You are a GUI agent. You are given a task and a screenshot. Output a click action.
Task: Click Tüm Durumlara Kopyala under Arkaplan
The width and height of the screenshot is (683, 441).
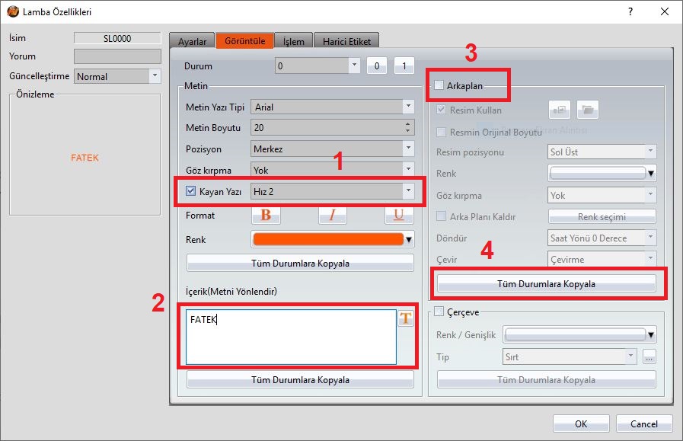545,283
